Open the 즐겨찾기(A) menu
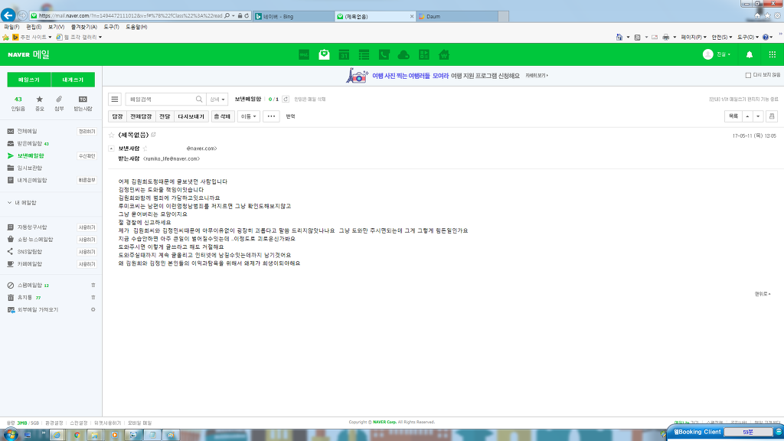 [83, 27]
